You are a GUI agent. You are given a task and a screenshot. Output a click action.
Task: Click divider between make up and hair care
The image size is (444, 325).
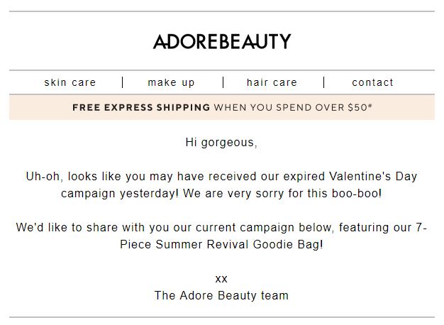[x=223, y=82]
